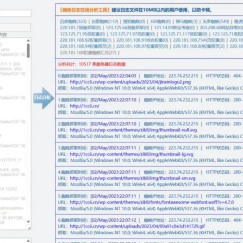Click the lower box scroll up arrow
Screen dimensions: 243x243
[28, 241]
